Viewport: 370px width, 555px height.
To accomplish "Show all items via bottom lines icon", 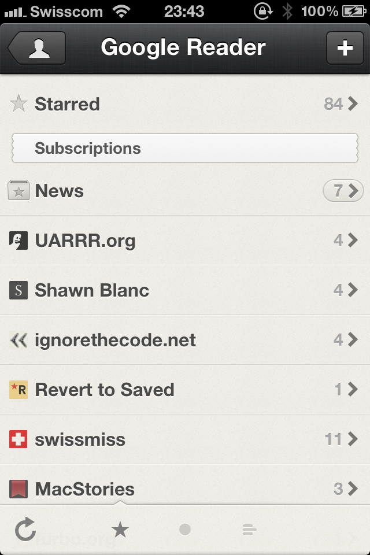I will tap(249, 530).
